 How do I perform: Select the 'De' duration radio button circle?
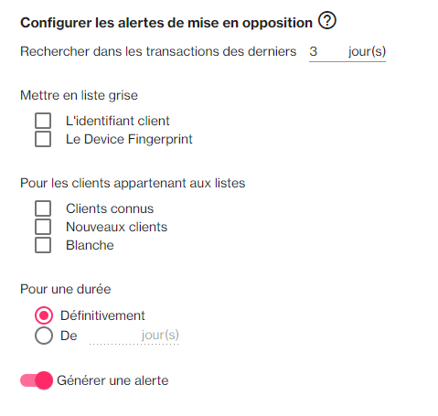tap(44, 336)
